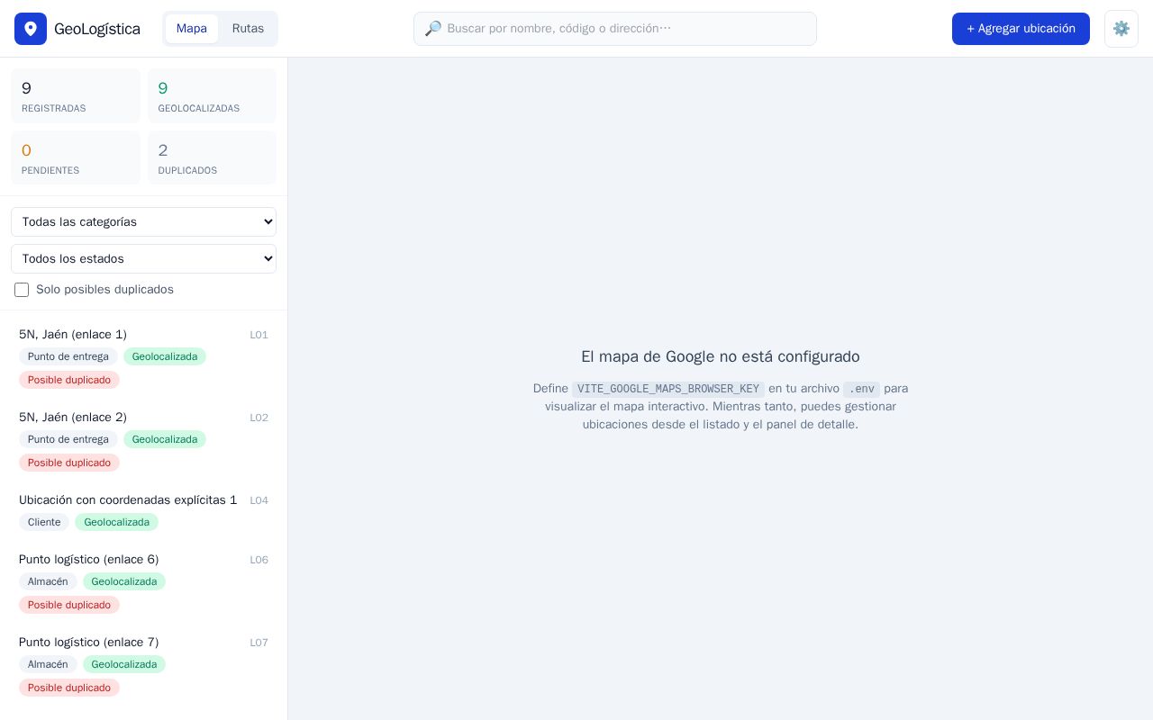Click the Cliente tag on L04
The image size is (1153, 720).
tap(44, 522)
